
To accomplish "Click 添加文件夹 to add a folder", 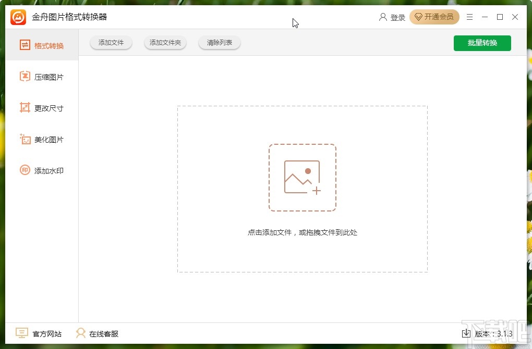I will tap(165, 43).
